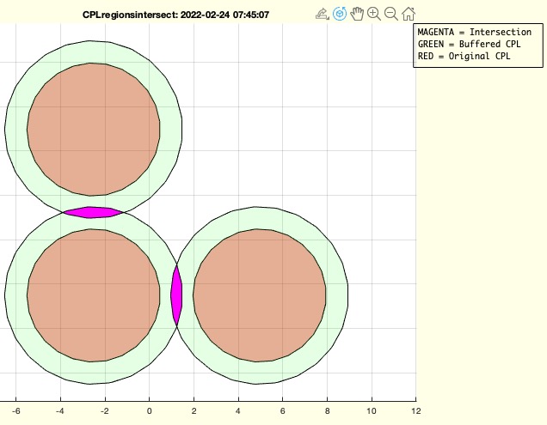Activate the Zoom In magnifier

coord(374,15)
